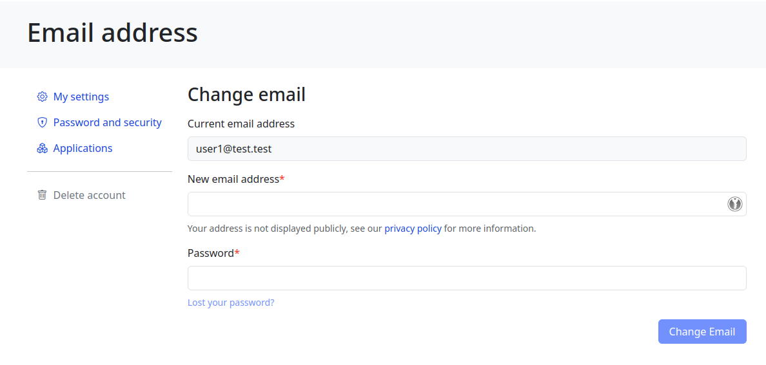766x365 pixels.
Task: Open the privacy policy link
Action: coord(413,229)
